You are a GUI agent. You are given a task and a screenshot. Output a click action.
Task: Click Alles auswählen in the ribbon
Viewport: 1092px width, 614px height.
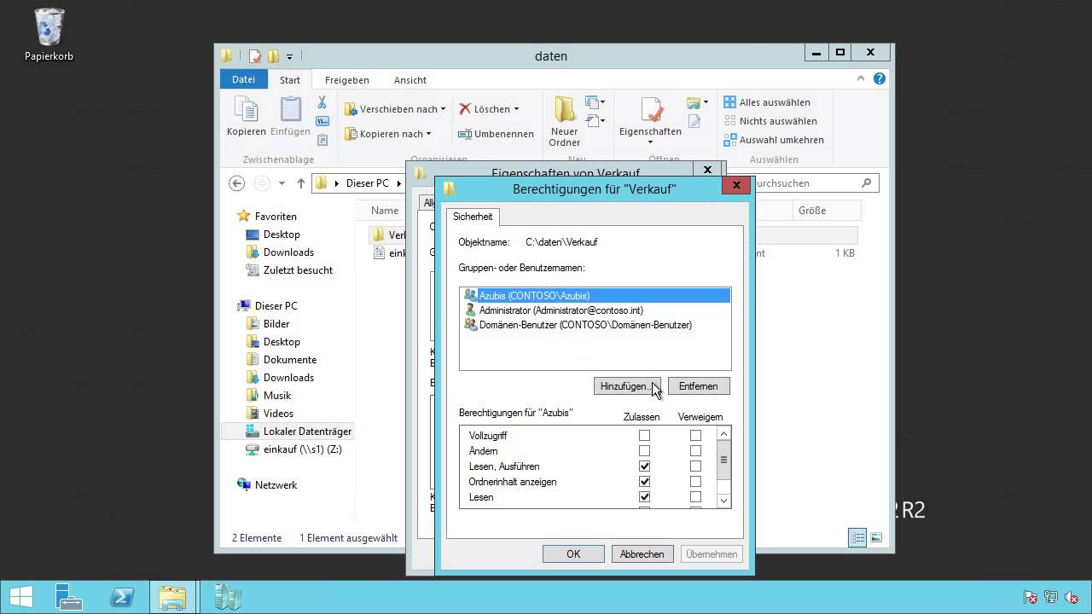(767, 102)
